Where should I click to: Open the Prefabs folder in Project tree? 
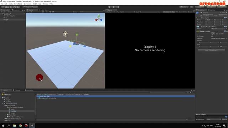pos(13,111)
